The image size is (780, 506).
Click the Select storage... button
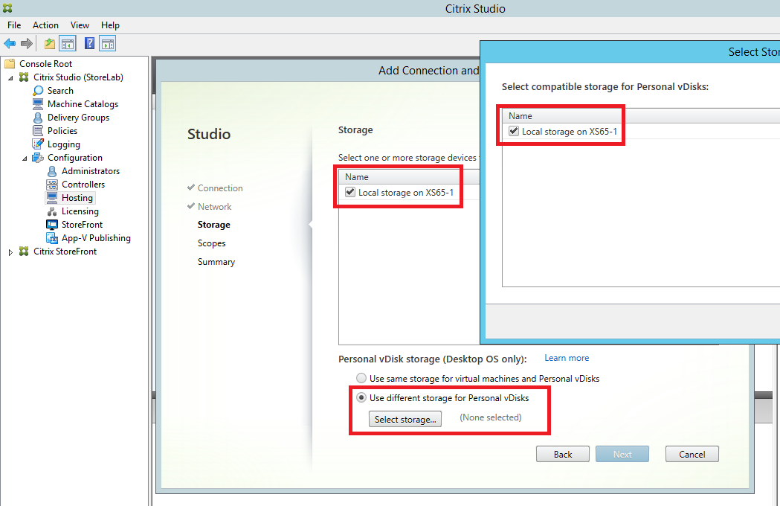click(x=405, y=420)
